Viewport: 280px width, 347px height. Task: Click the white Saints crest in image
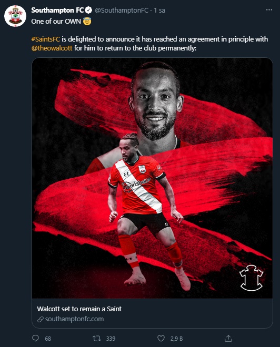click(x=252, y=278)
